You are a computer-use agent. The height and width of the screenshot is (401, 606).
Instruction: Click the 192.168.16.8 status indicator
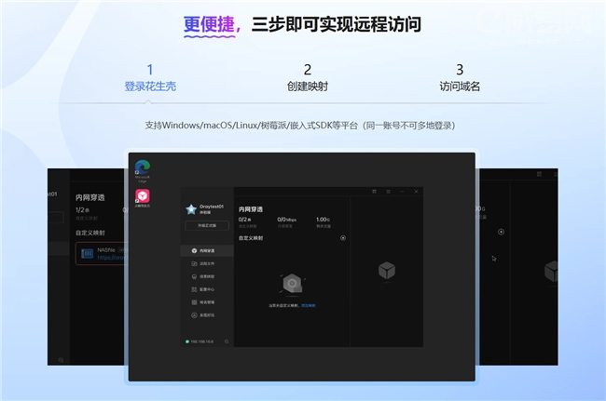coord(200,341)
